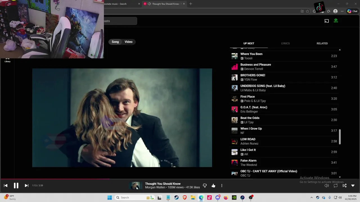Viewport: 360px width, 202px height.
Task: Click the queue scroll-up arrow
Action: (x=340, y=50)
